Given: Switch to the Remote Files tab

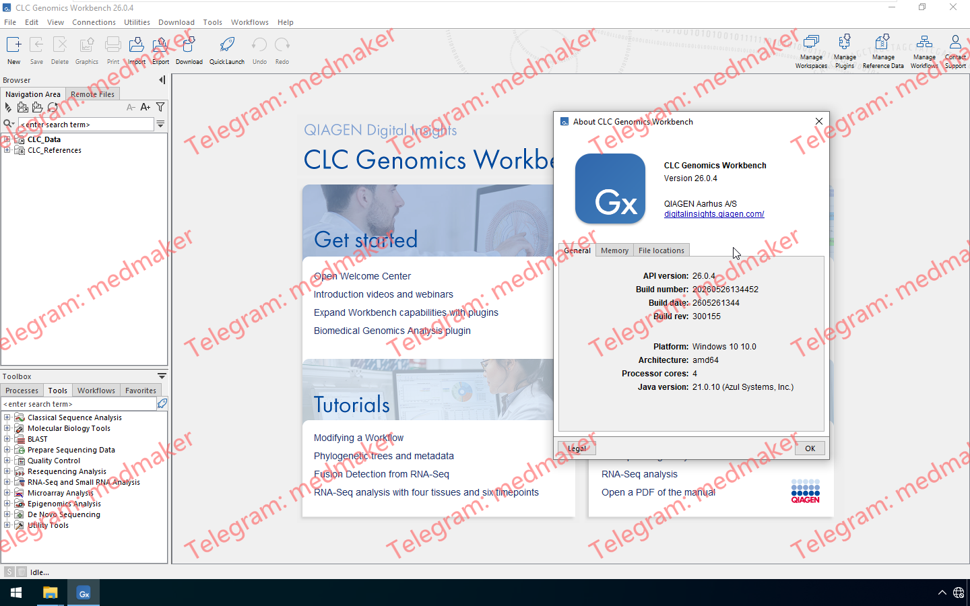Looking at the screenshot, I should pyautogui.click(x=92, y=94).
